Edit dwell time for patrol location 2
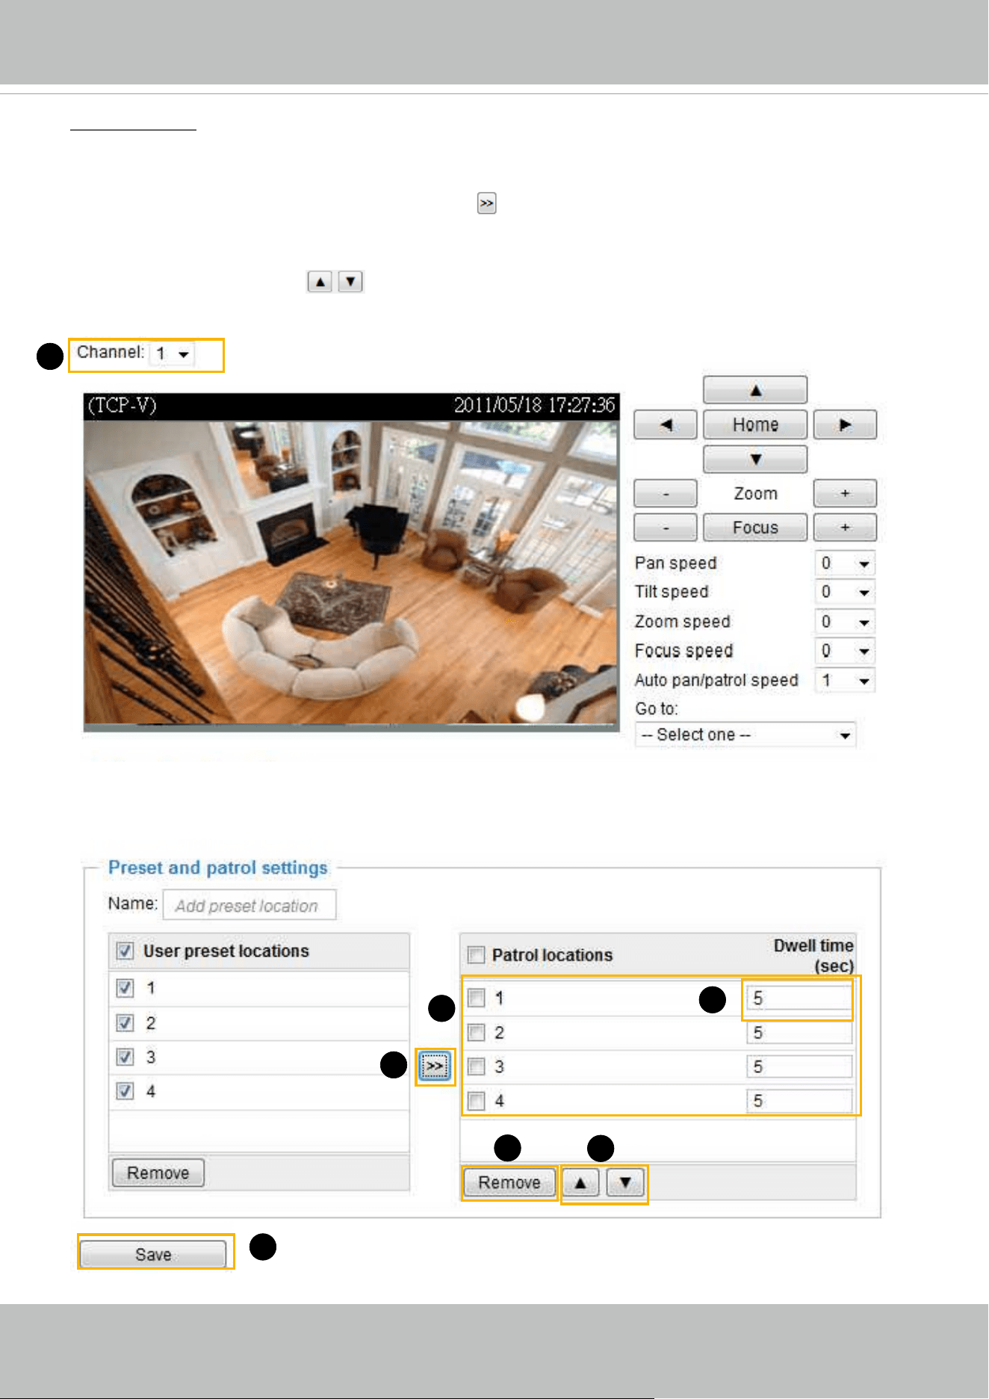The height and width of the screenshot is (1399, 989). point(799,1033)
